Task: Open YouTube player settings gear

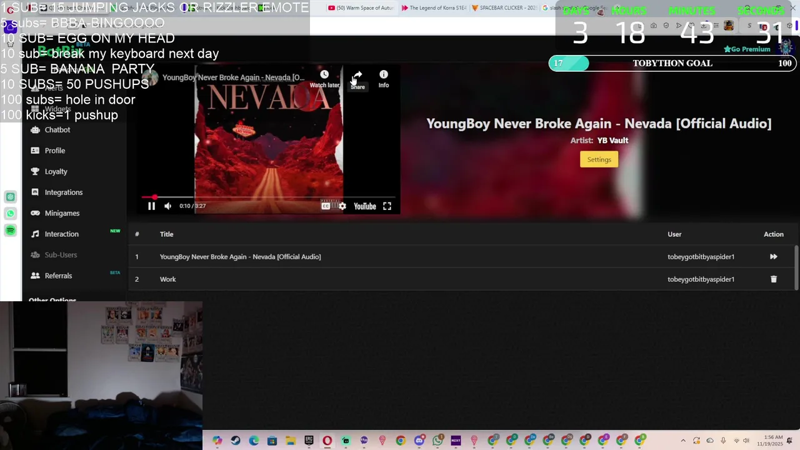Action: pyautogui.click(x=342, y=206)
